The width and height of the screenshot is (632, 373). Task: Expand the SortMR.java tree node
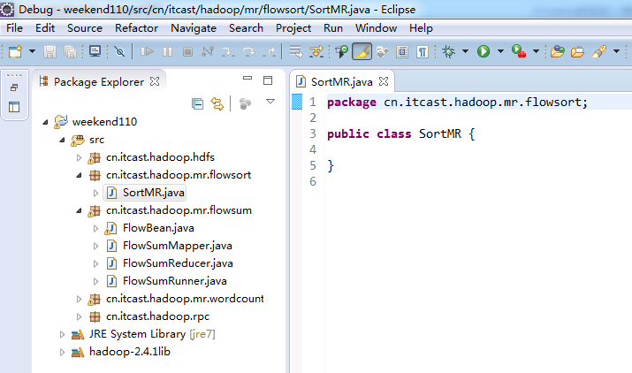pos(96,194)
